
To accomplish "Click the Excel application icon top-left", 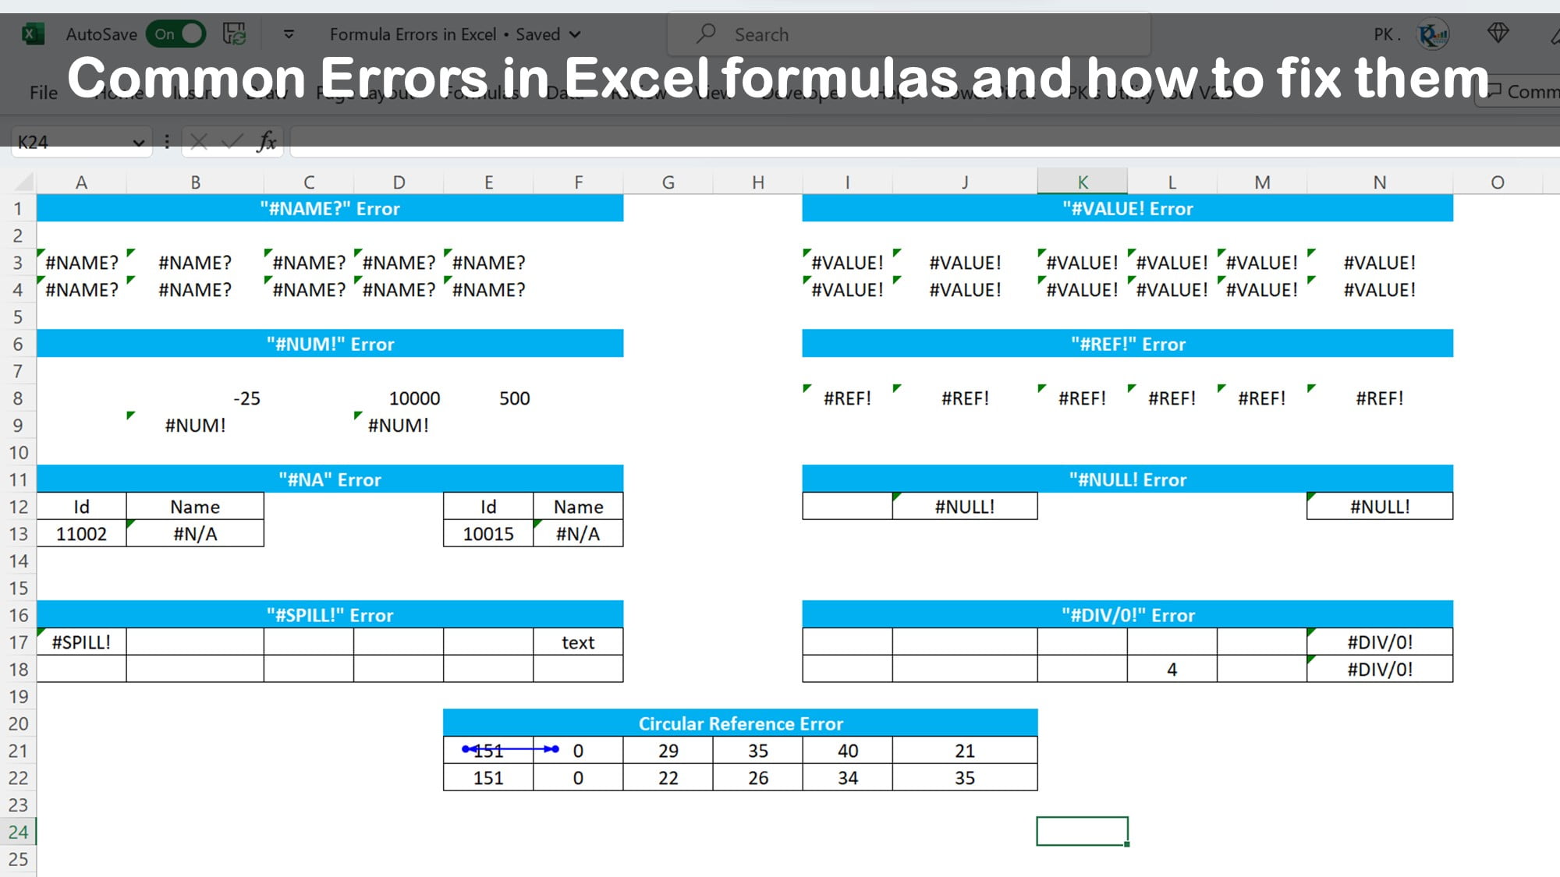I will (x=32, y=34).
